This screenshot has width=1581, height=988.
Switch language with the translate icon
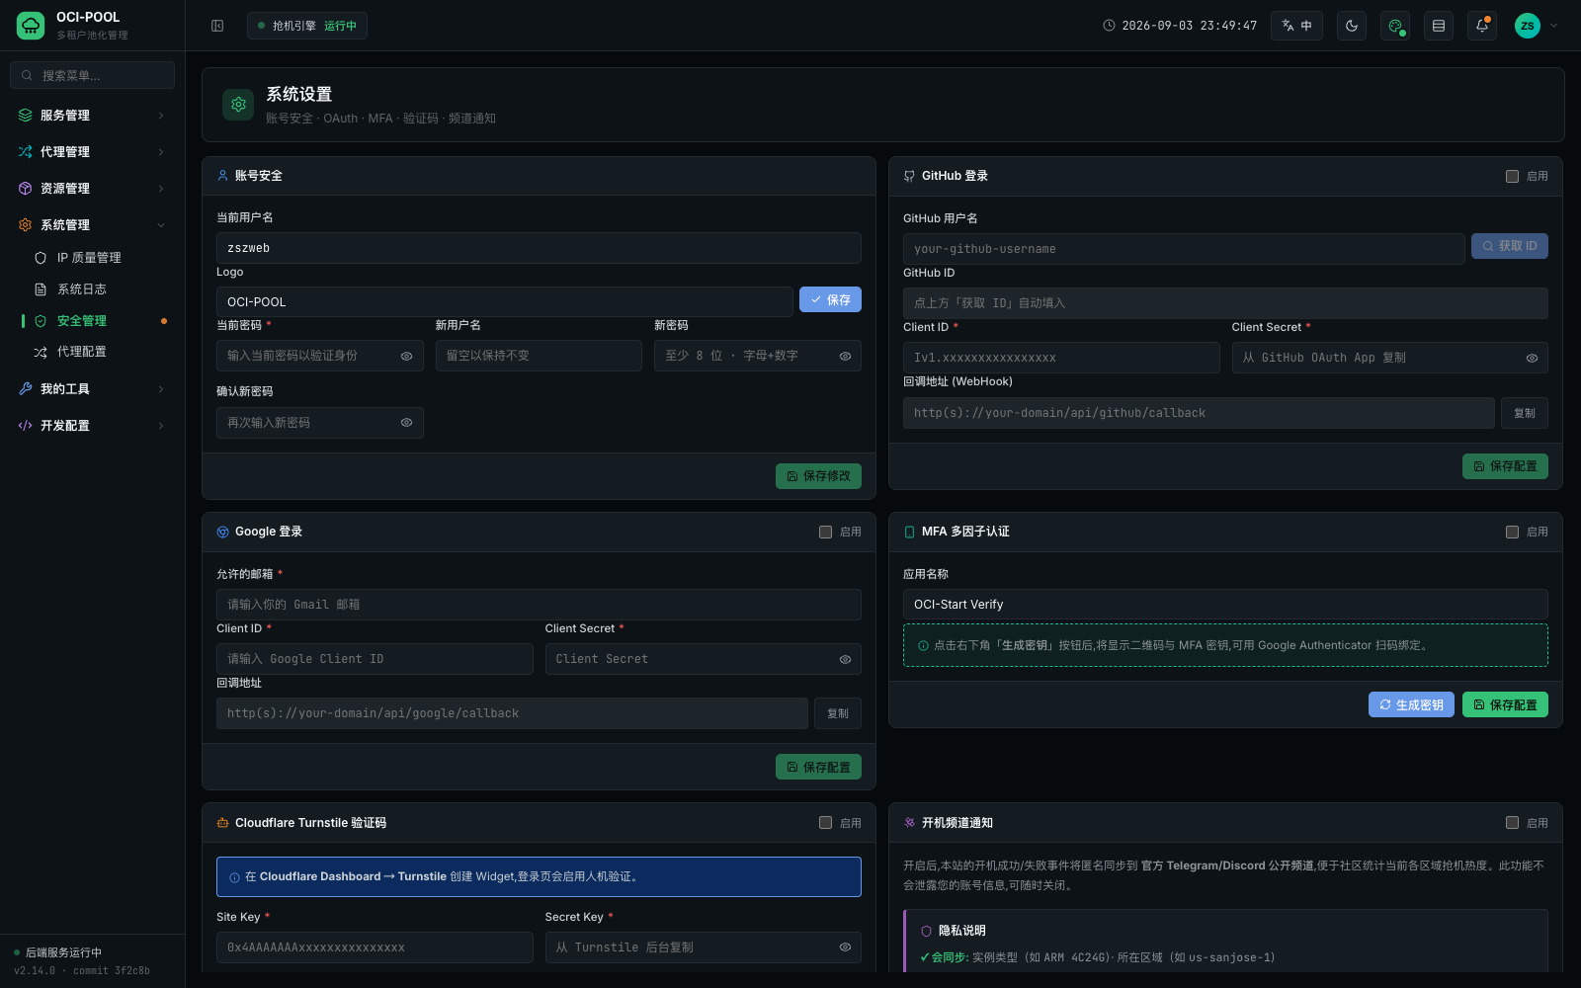(1296, 26)
